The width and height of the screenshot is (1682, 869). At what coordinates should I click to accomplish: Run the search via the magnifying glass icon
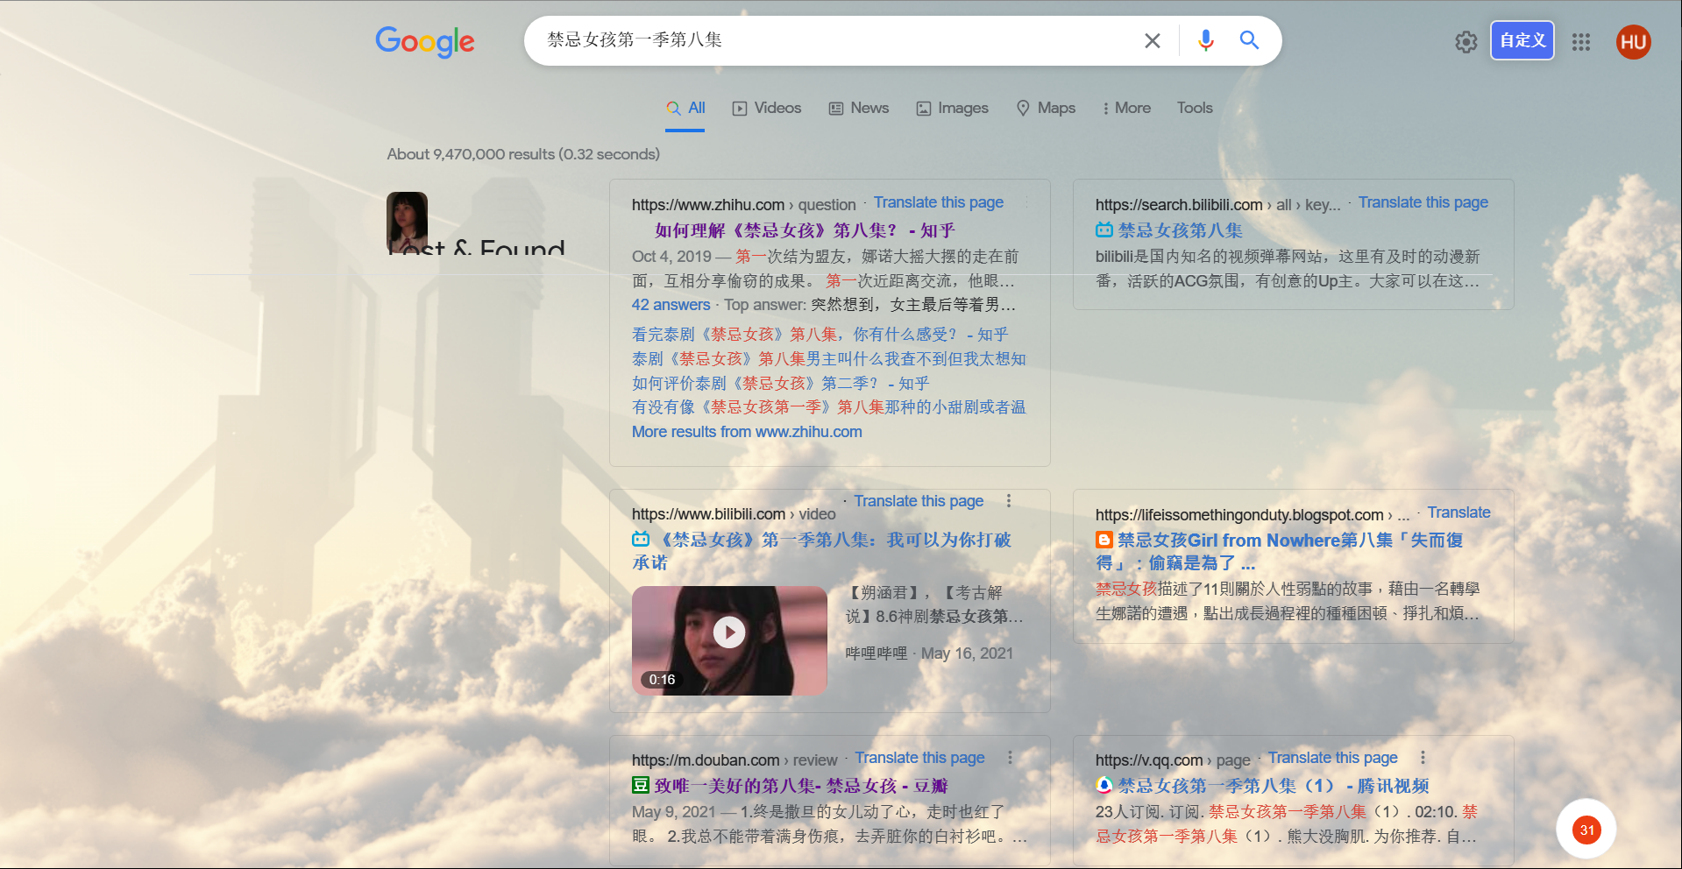(x=1249, y=40)
